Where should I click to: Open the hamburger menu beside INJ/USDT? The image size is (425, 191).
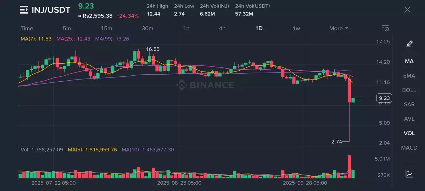[24, 10]
